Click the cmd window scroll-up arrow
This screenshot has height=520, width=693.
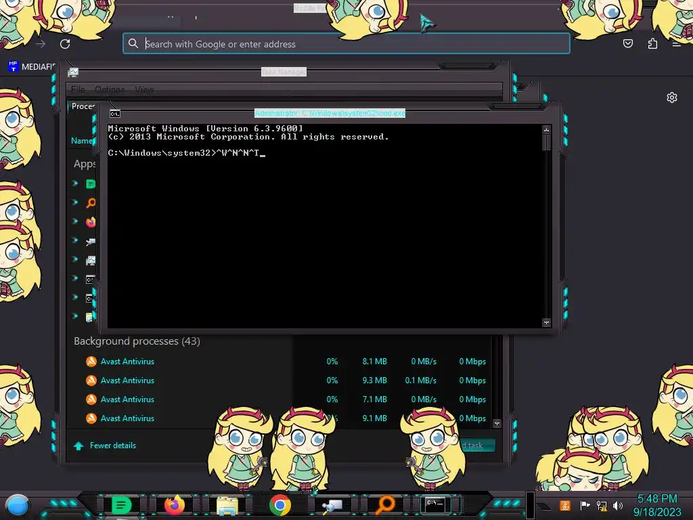coord(546,129)
